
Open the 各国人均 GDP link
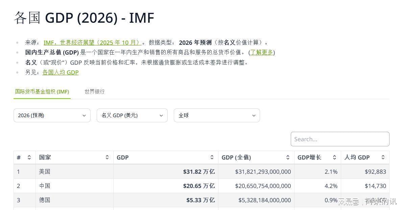(61, 72)
